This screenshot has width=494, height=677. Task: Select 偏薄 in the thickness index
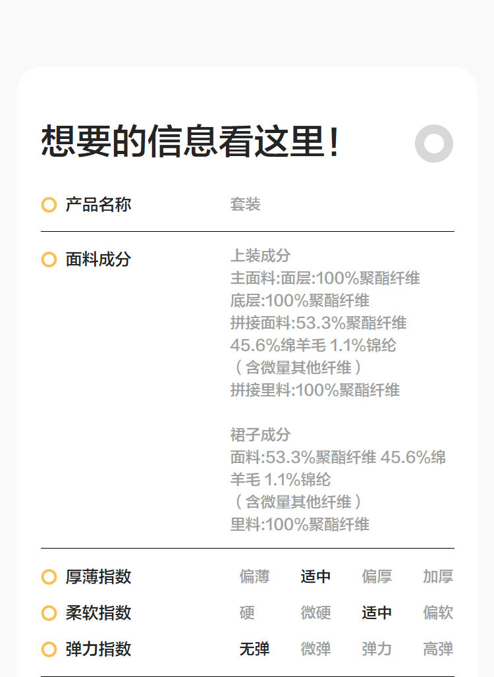click(x=254, y=577)
